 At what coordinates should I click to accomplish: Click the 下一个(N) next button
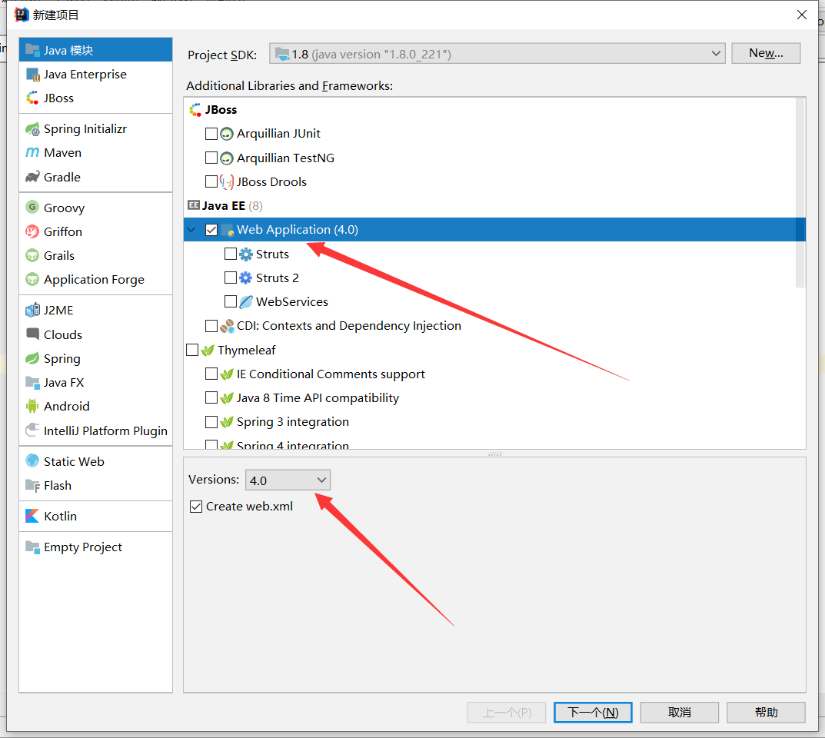[x=593, y=712]
